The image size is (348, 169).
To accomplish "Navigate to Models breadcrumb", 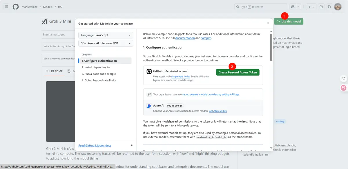I will click(48, 7).
